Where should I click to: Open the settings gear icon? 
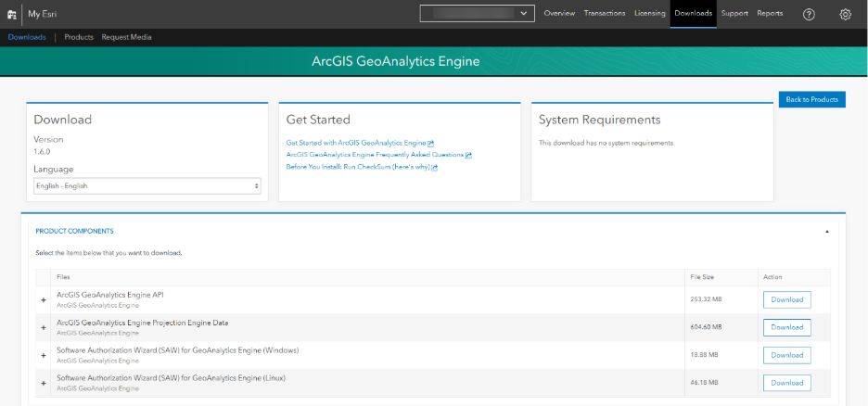point(845,14)
